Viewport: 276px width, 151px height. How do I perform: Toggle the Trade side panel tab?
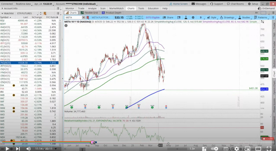coord(274,26)
